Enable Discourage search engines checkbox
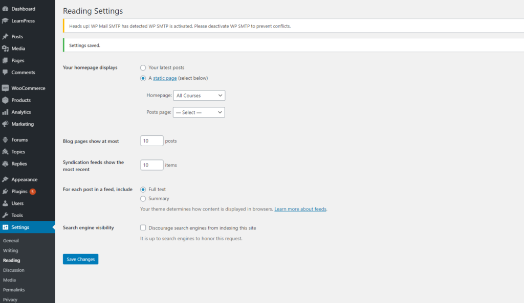524x303 pixels. click(x=143, y=228)
